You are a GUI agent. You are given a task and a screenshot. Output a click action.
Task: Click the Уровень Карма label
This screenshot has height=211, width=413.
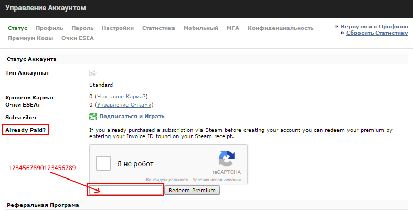click(x=29, y=98)
